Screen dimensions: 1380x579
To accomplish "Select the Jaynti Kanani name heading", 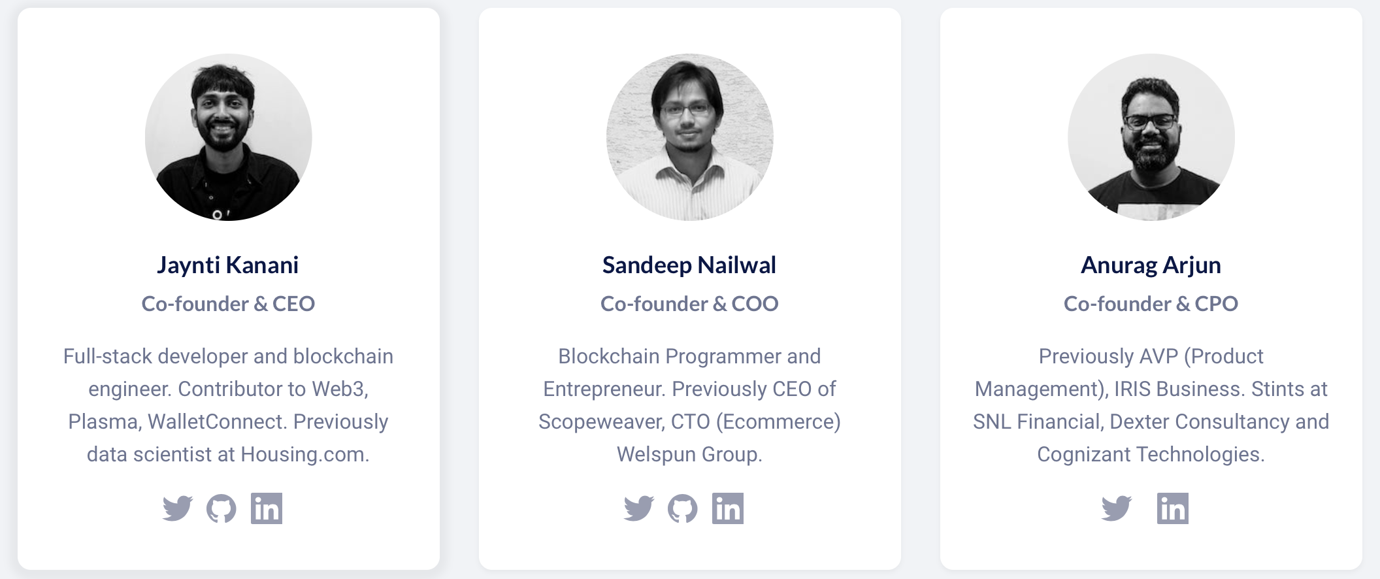I will tap(228, 265).
